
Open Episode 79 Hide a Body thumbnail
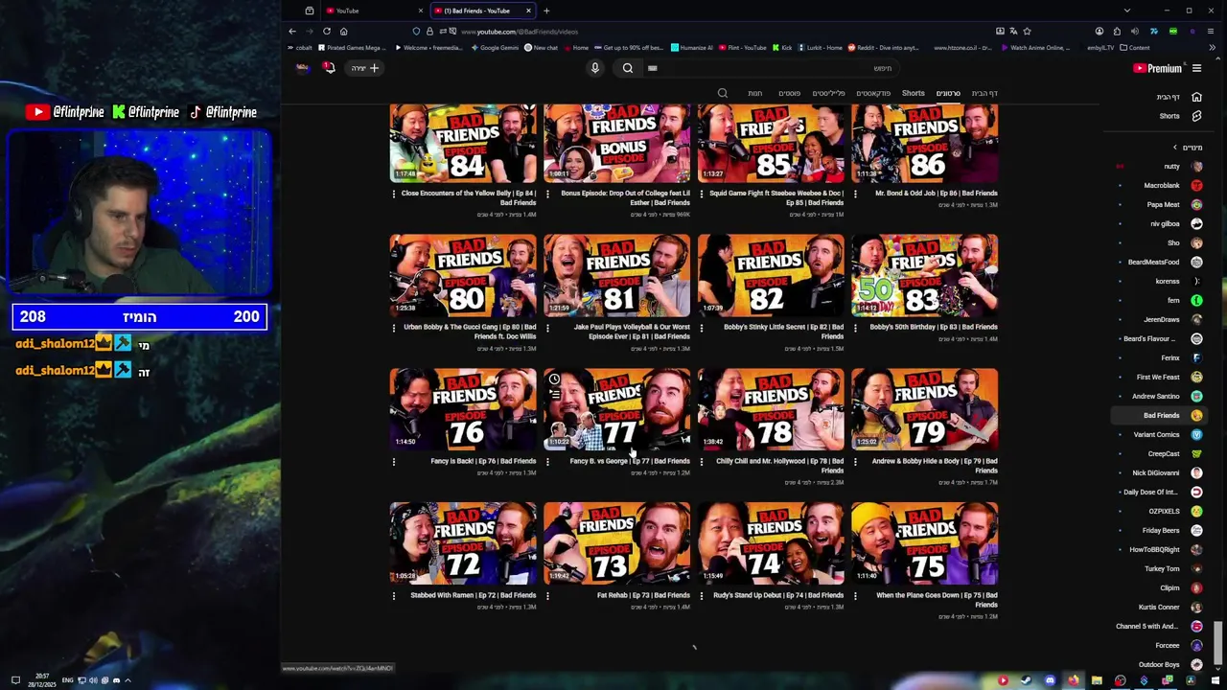point(925,409)
